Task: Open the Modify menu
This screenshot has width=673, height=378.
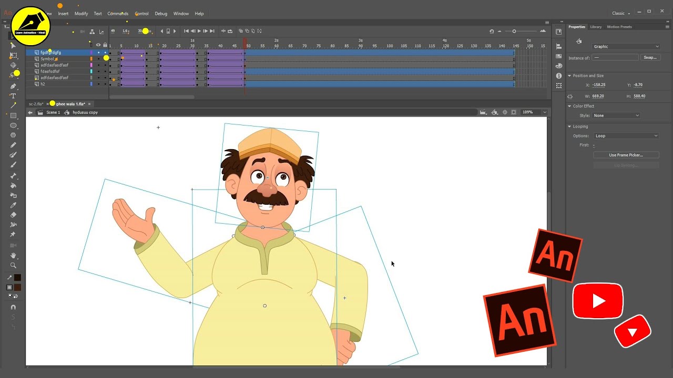Action: coord(81,14)
